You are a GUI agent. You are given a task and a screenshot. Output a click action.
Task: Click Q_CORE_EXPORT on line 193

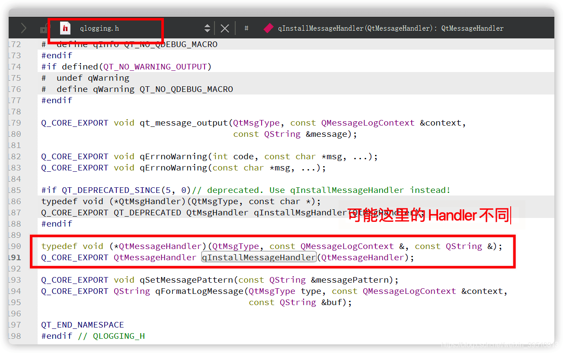75,280
